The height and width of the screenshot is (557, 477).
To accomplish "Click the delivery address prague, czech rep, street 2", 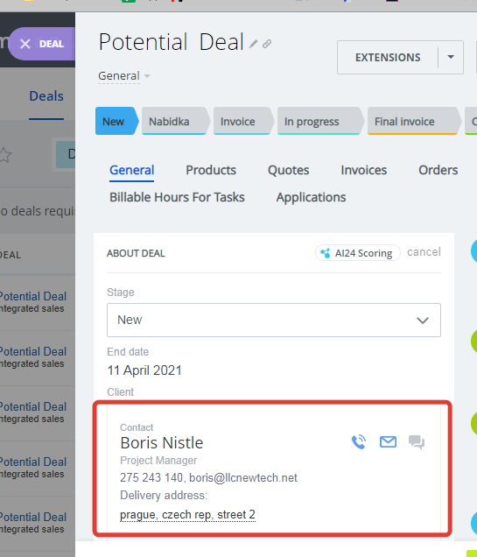I will (187, 514).
